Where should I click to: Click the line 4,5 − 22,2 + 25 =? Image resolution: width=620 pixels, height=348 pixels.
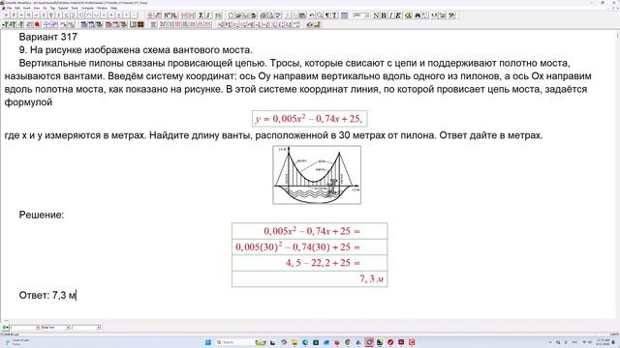point(309,263)
